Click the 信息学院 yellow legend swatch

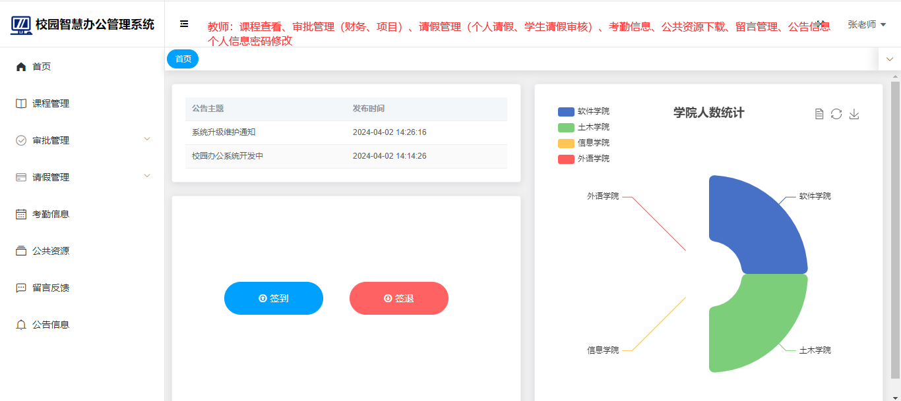coord(566,143)
